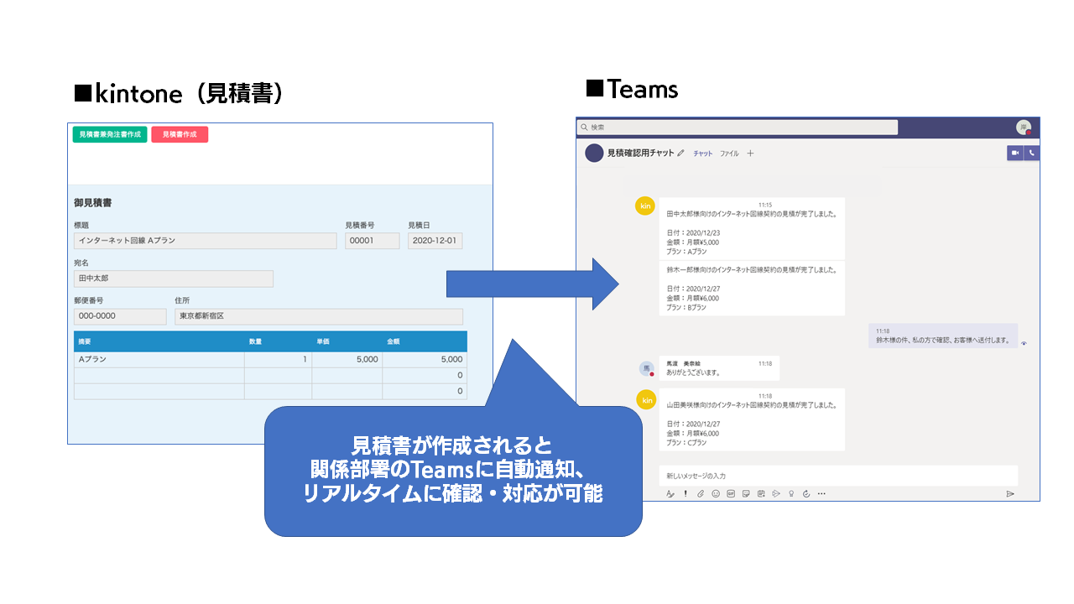1074x604 pixels.
Task: Open more compose options (three dots)
Action: (x=821, y=493)
